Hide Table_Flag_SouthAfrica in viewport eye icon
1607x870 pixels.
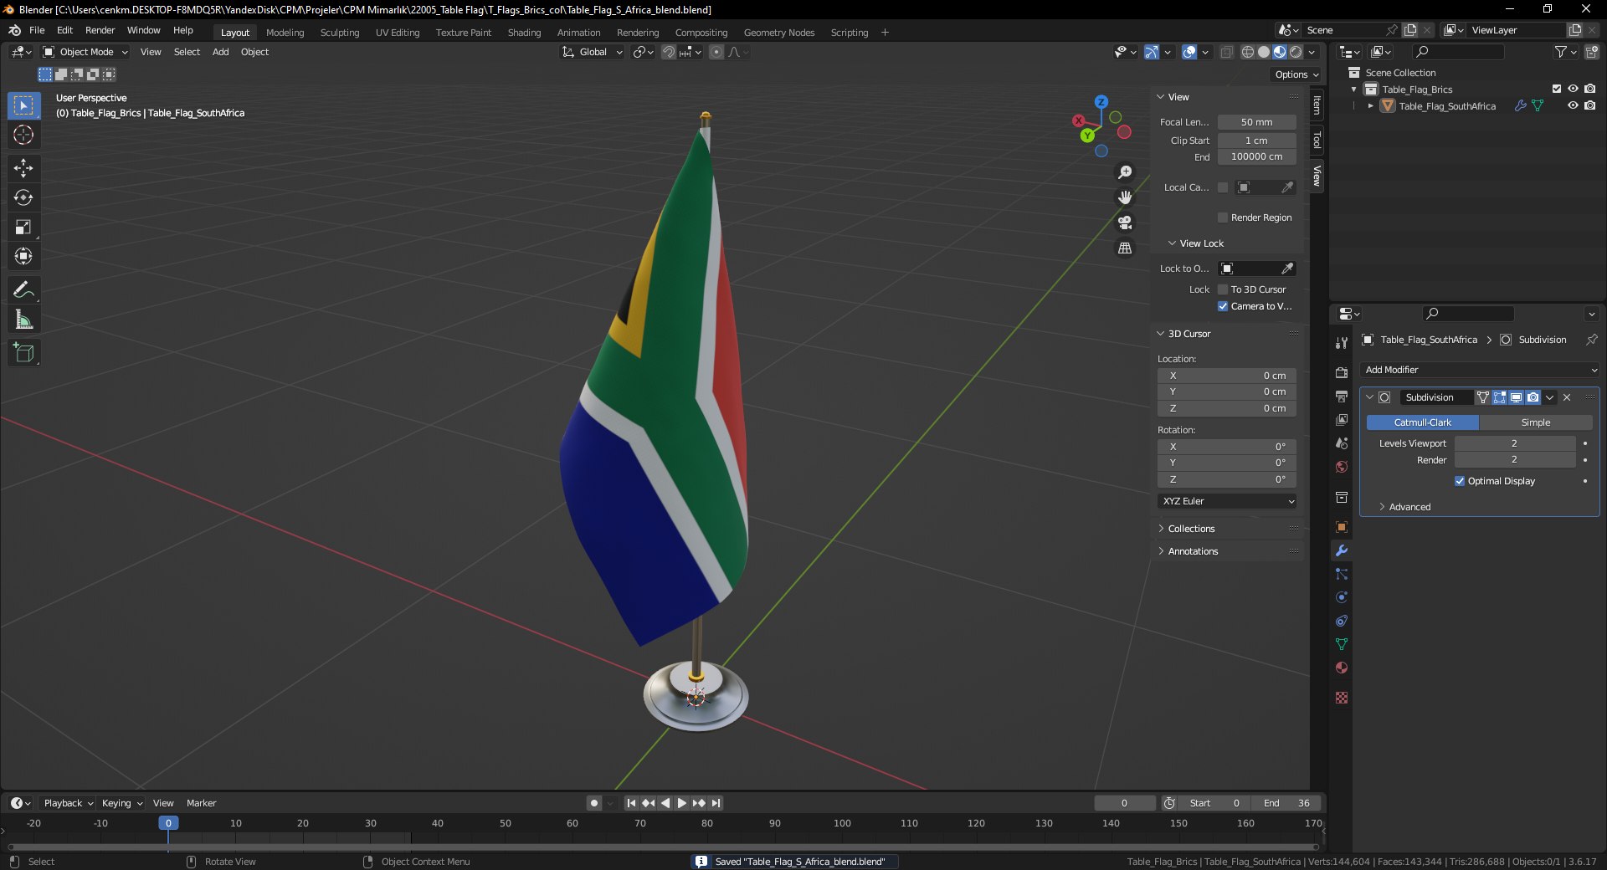tap(1573, 106)
